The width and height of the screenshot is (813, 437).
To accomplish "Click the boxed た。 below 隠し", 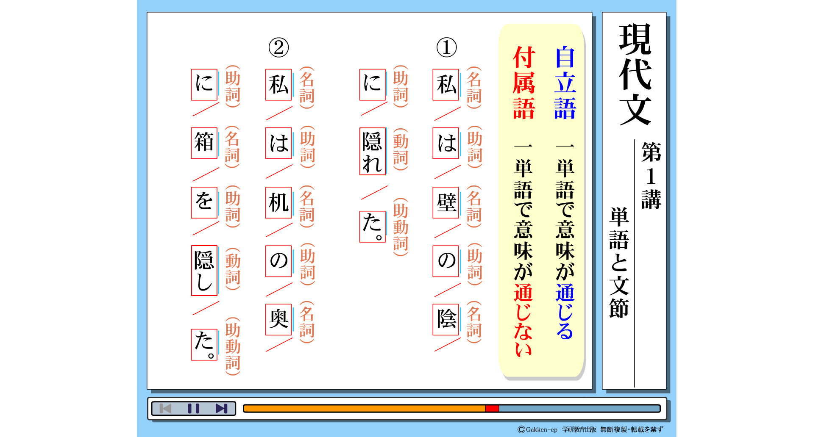I will (204, 345).
